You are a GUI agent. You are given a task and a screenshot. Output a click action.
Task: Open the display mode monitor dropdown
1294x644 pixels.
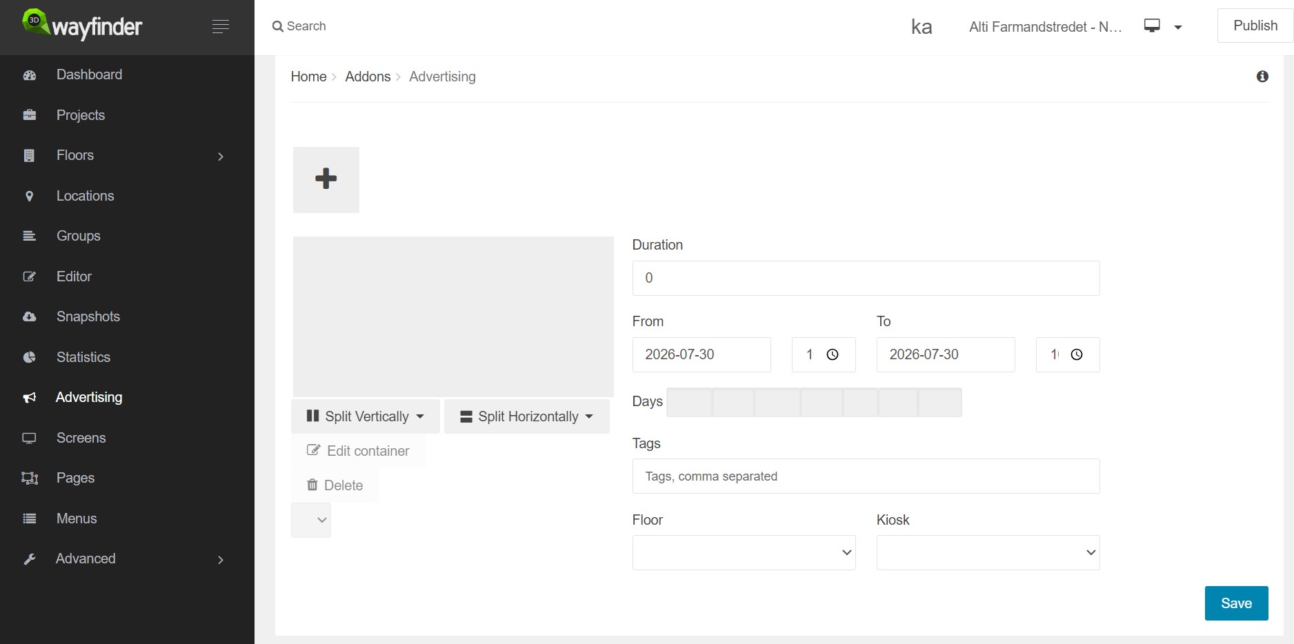(1163, 26)
